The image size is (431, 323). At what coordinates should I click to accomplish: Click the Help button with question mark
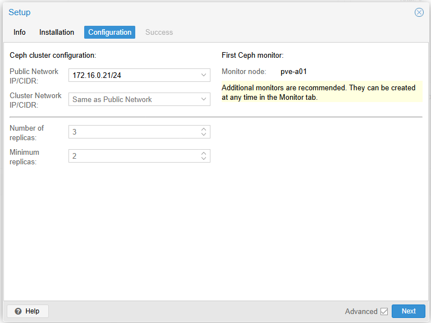pyautogui.click(x=27, y=311)
